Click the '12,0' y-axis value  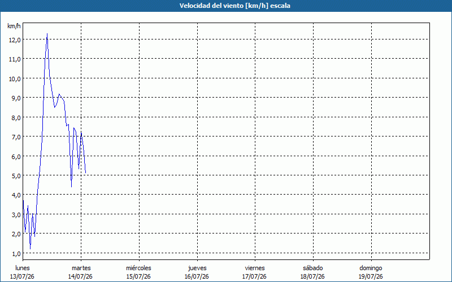[x=15, y=40]
